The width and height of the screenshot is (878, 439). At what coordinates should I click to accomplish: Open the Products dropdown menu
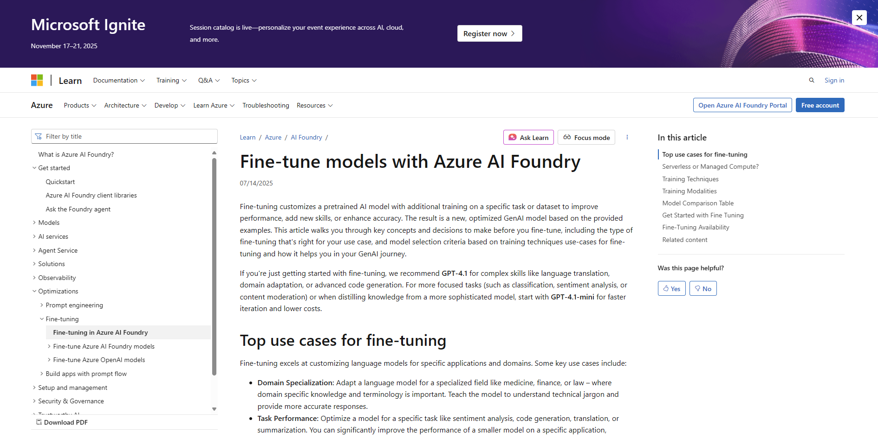[80, 105]
